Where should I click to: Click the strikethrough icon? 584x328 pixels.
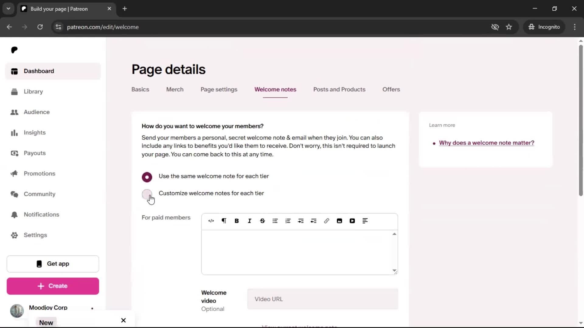pos(262,221)
